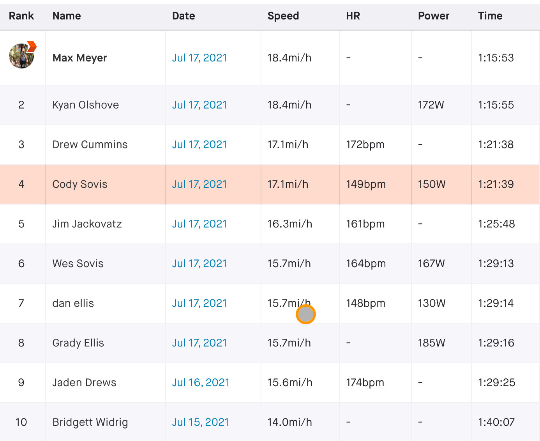Open dan ellis' activity date link

click(199, 303)
